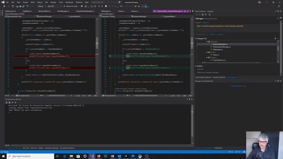
Task: Open the Actions dropdown in Team Explorer
Action: tap(221, 34)
